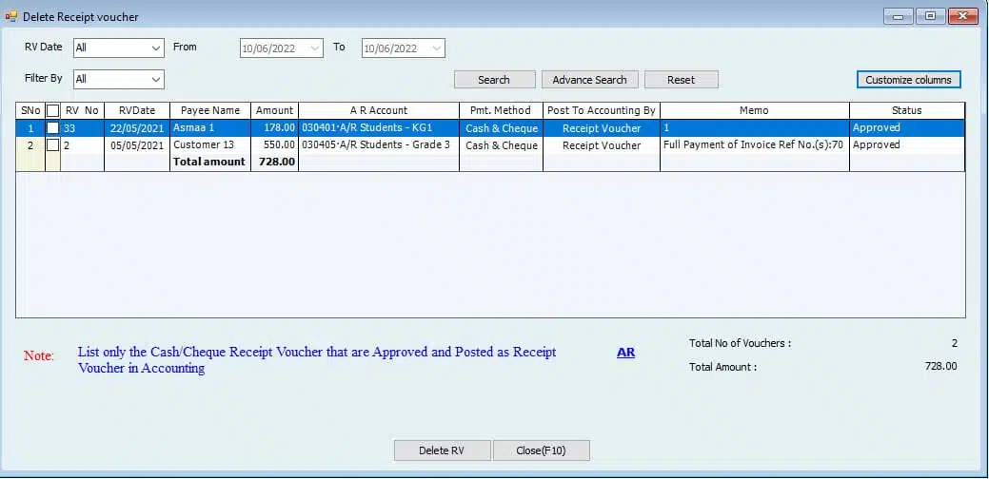
Task: Open the From date picker
Action: click(315, 48)
